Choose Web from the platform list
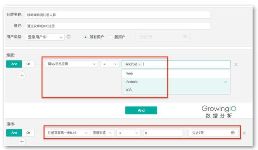Image resolution: width=258 pixels, height=150 pixels. click(x=176, y=73)
